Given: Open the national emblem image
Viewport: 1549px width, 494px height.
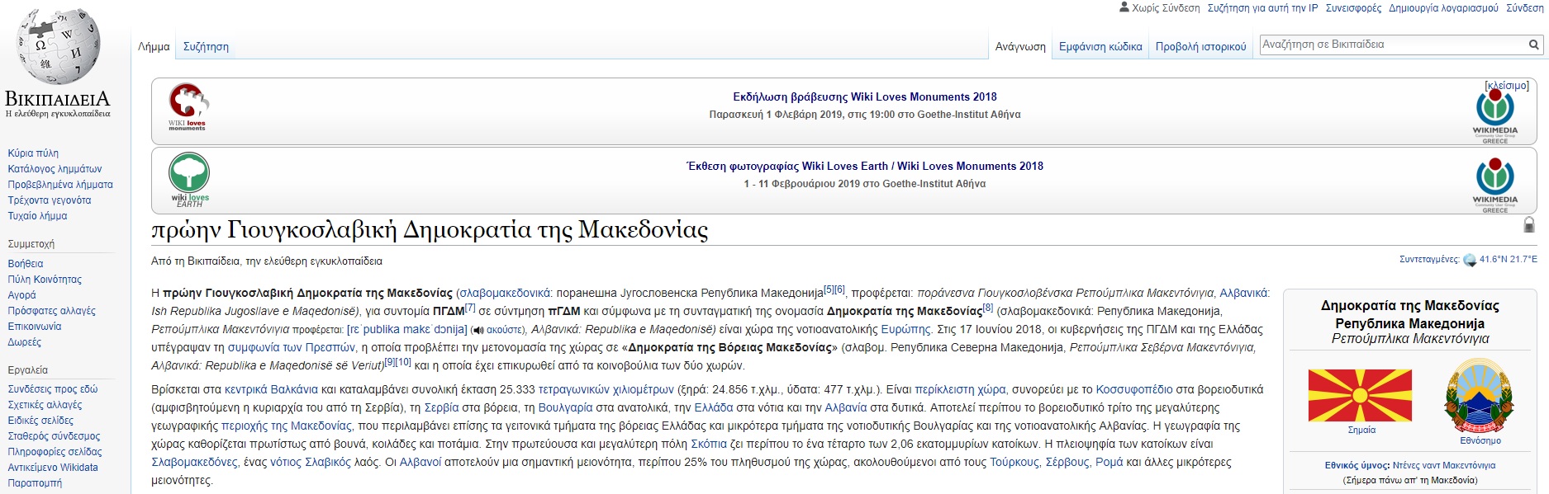Looking at the screenshot, I should coord(1479,397).
